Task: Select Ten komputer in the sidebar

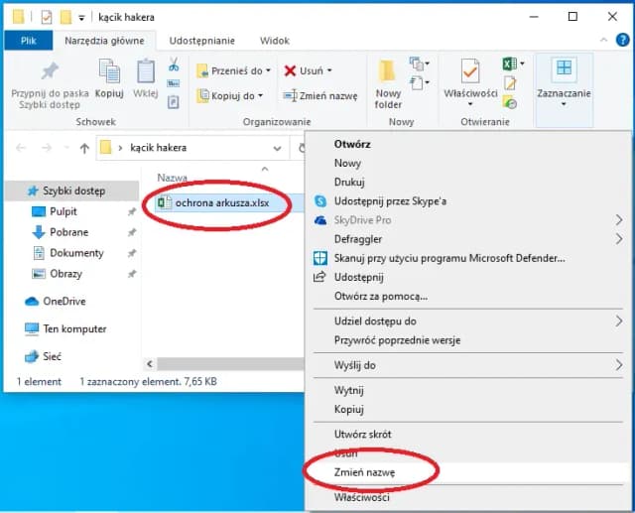Action: [x=74, y=328]
